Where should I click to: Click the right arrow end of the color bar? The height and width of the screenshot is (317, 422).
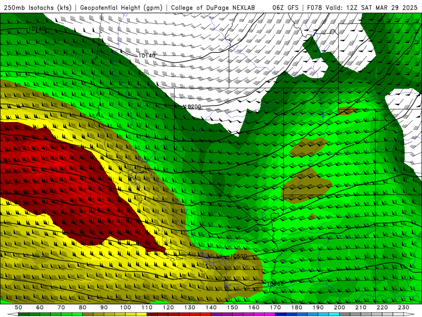tap(409, 314)
